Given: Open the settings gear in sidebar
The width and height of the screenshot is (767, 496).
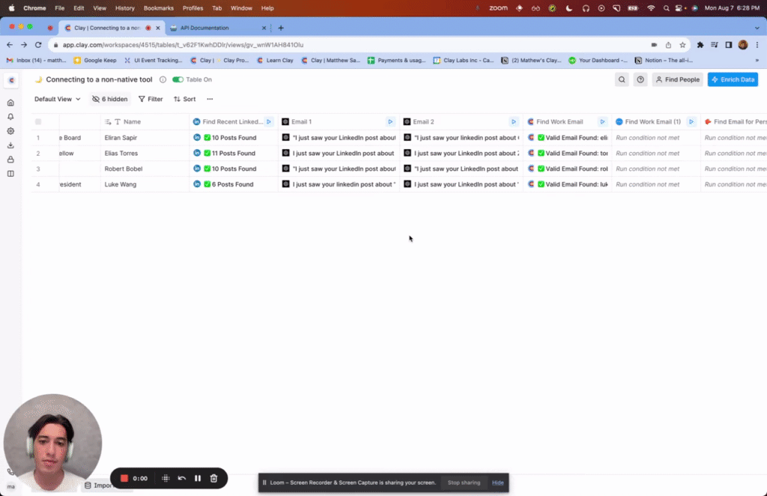Looking at the screenshot, I should pyautogui.click(x=10, y=131).
